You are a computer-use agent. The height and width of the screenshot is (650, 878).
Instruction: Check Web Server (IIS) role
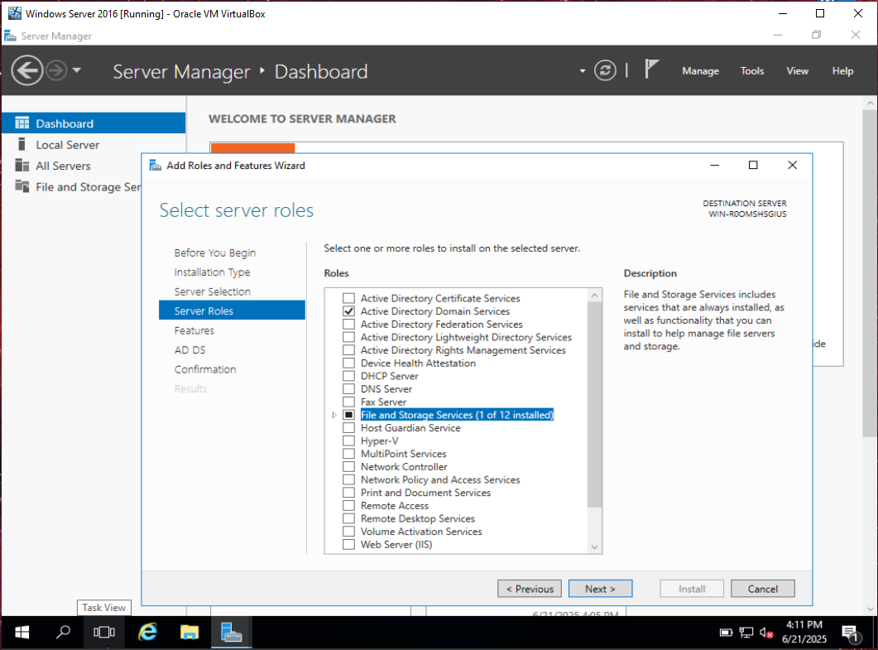click(349, 545)
